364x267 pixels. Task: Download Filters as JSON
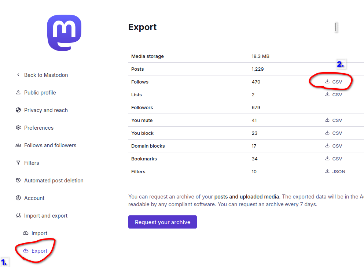tap(335, 171)
